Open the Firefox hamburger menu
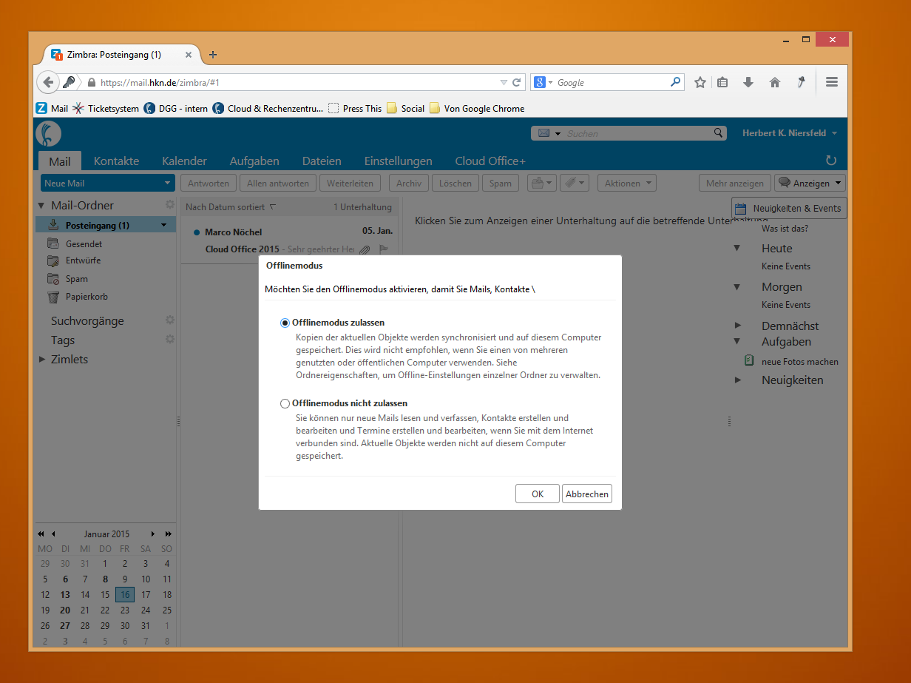The height and width of the screenshot is (683, 911). click(x=832, y=82)
